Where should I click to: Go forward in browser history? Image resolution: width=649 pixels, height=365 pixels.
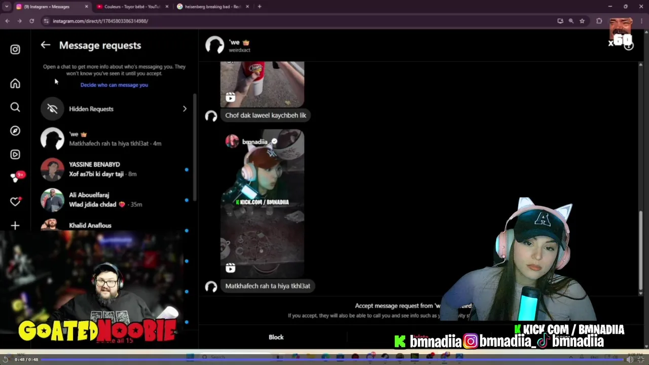click(x=19, y=21)
